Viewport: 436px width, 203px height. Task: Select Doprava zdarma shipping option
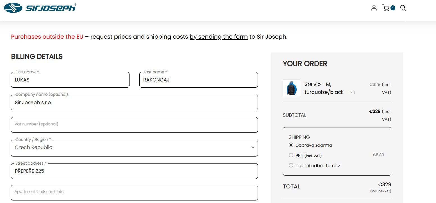tap(291, 145)
